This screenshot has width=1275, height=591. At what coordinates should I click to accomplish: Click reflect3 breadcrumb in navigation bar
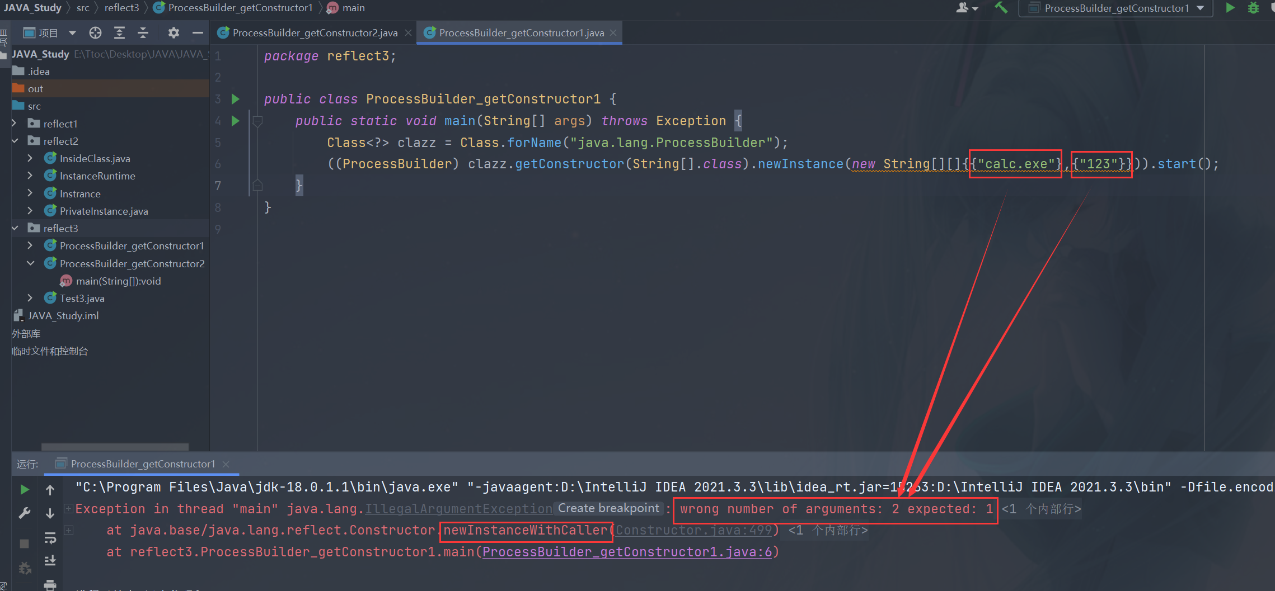[x=121, y=8]
